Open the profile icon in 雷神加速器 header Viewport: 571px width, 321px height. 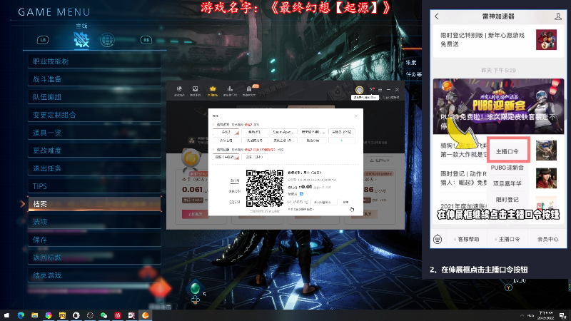[x=557, y=16]
